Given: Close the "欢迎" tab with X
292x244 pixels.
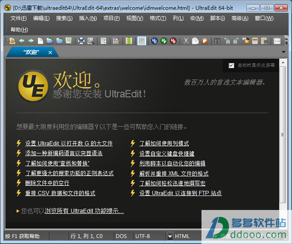Looking at the screenshot, I should (x=50, y=52).
